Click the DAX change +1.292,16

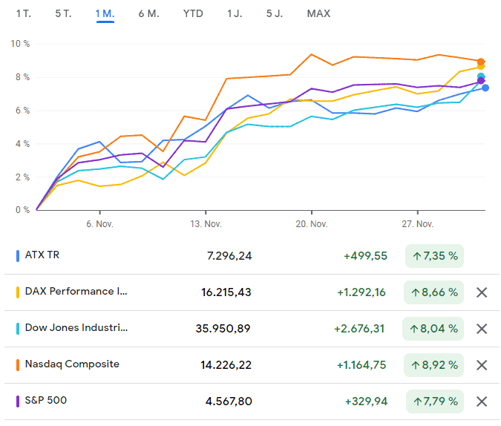pos(361,292)
